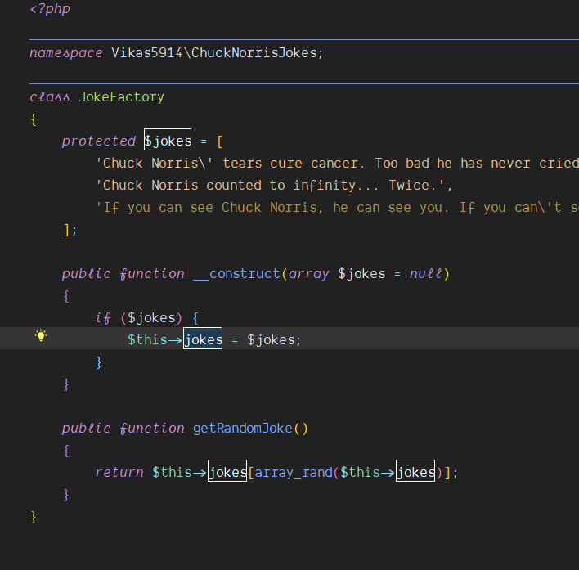Click the "namespace" keyword
The height and width of the screenshot is (570, 579).
click(x=66, y=53)
